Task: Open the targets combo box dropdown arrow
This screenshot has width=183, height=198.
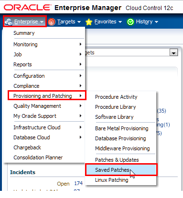Action: [x=173, y=52]
